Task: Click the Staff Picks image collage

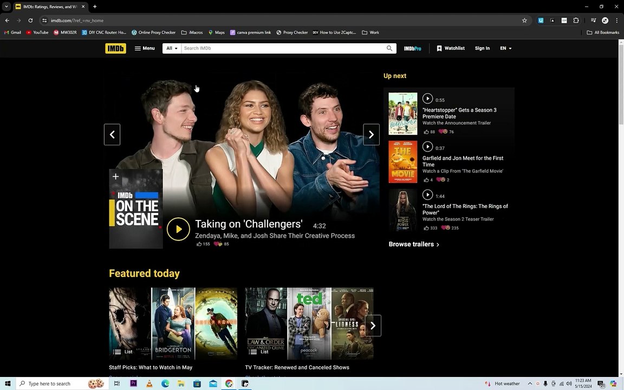Action: (173, 323)
